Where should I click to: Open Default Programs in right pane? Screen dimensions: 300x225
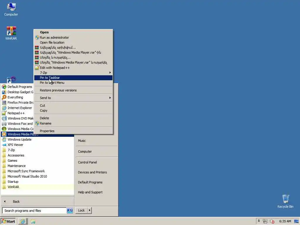point(97,182)
